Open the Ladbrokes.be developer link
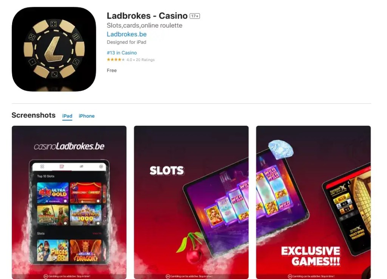This screenshot has width=387, height=279. 127,34
